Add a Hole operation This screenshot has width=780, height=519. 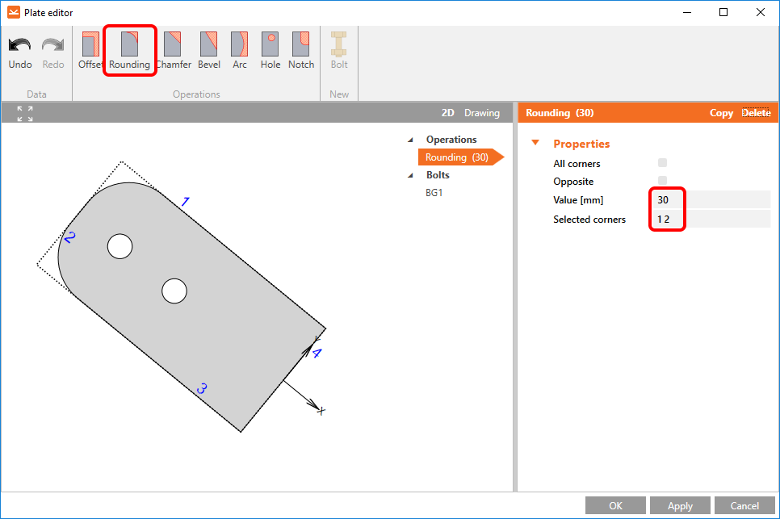pyautogui.click(x=270, y=52)
